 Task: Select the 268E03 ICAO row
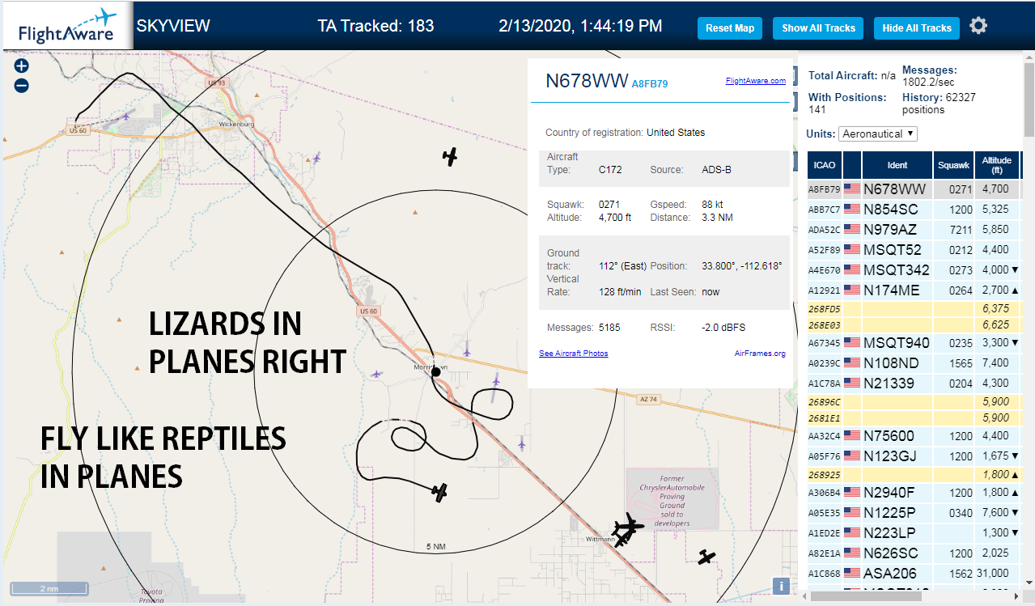914,324
